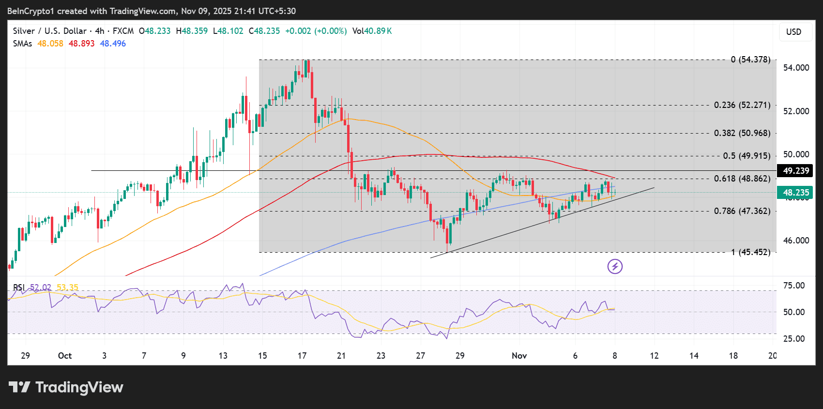Click the Oct date on time axis
This screenshot has width=823, height=409.
(x=65, y=356)
